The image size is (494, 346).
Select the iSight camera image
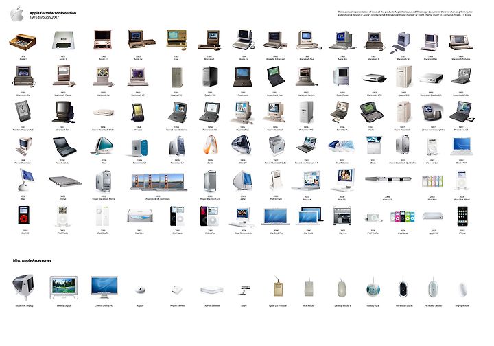tap(244, 290)
